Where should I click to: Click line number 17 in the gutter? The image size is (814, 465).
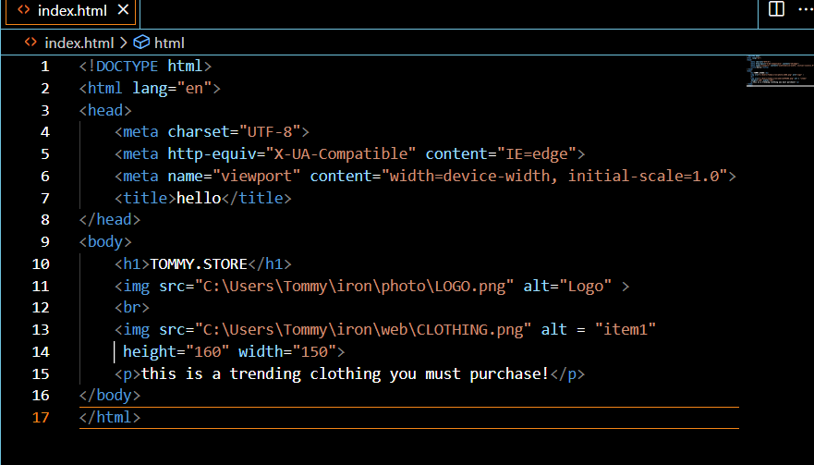pos(41,418)
